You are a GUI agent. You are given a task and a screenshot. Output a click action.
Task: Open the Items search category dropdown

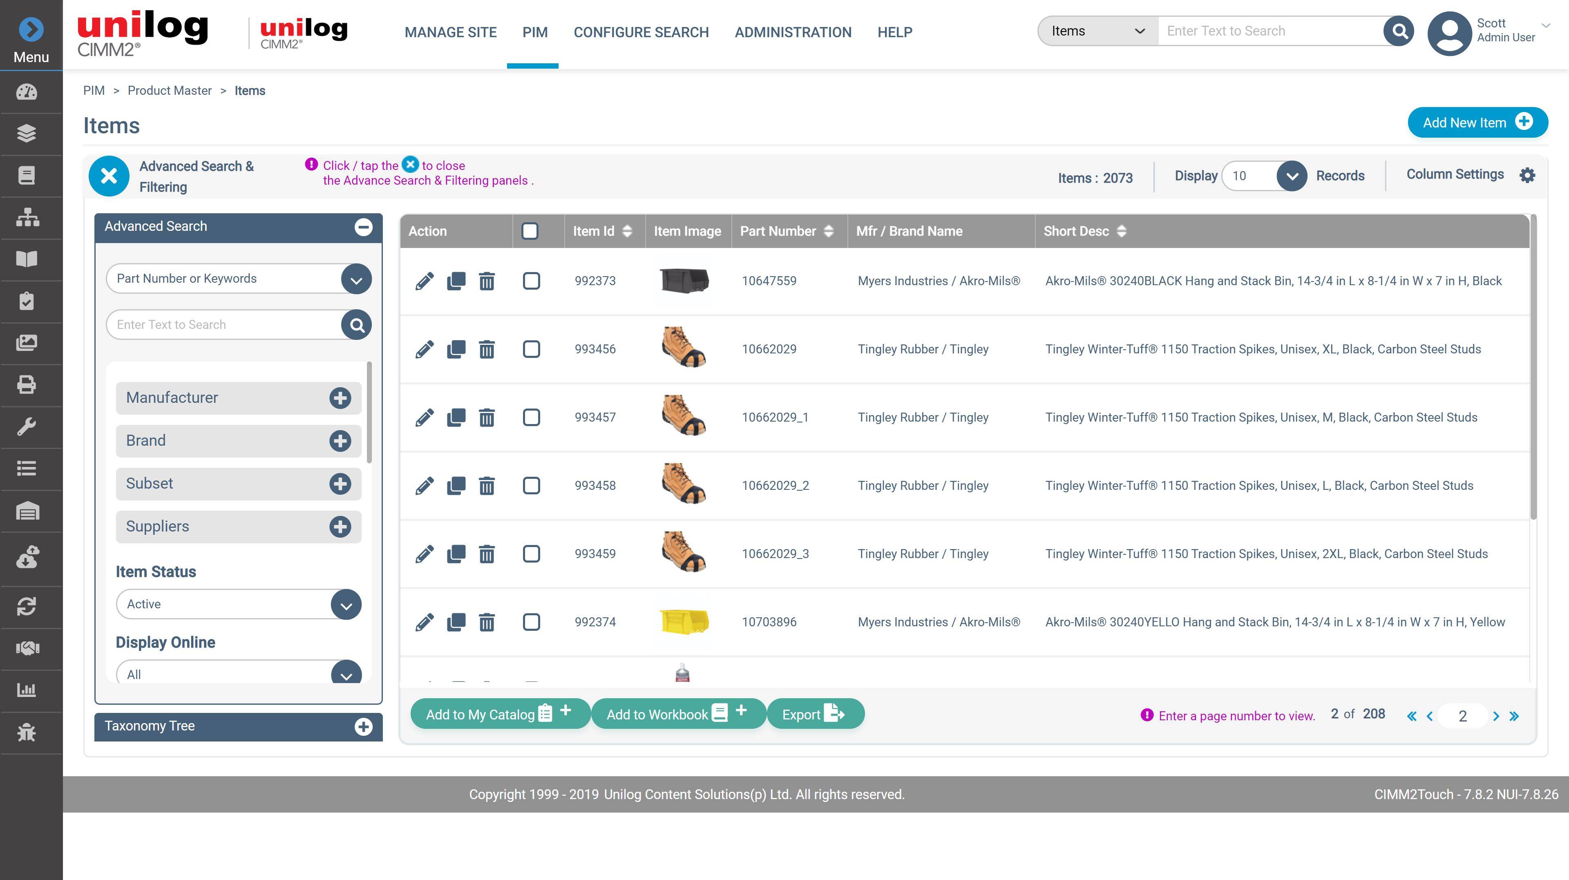point(1096,31)
